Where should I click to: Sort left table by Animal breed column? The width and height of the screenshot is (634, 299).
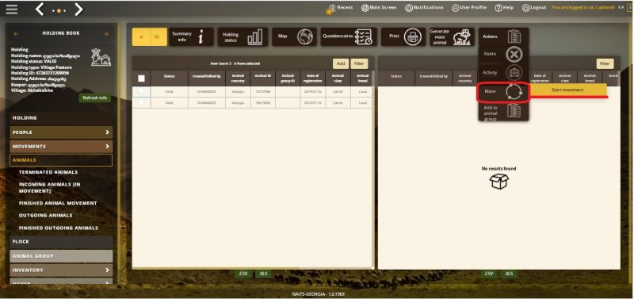tap(362, 79)
